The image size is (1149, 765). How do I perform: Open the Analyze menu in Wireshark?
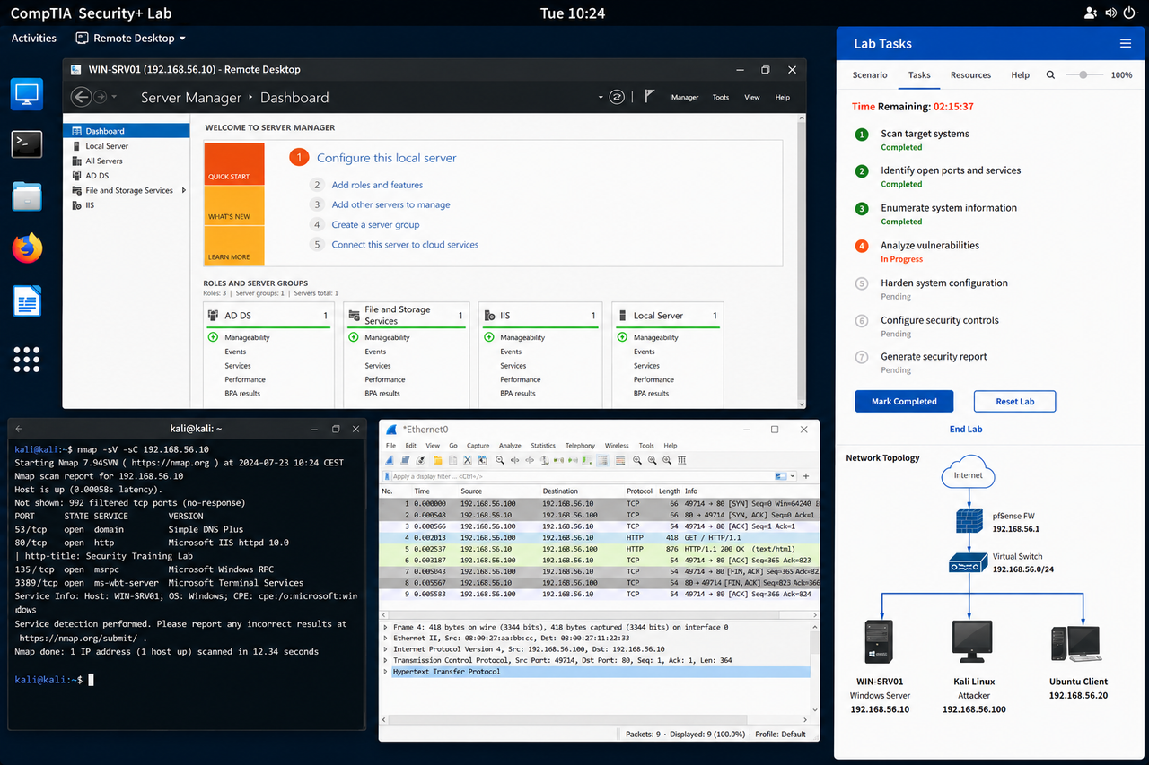[x=510, y=446]
